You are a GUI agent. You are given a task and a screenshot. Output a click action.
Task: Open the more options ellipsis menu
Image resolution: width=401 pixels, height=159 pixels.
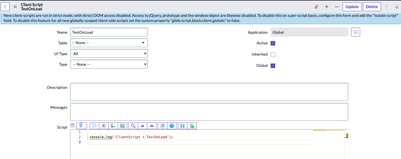pos(337,7)
